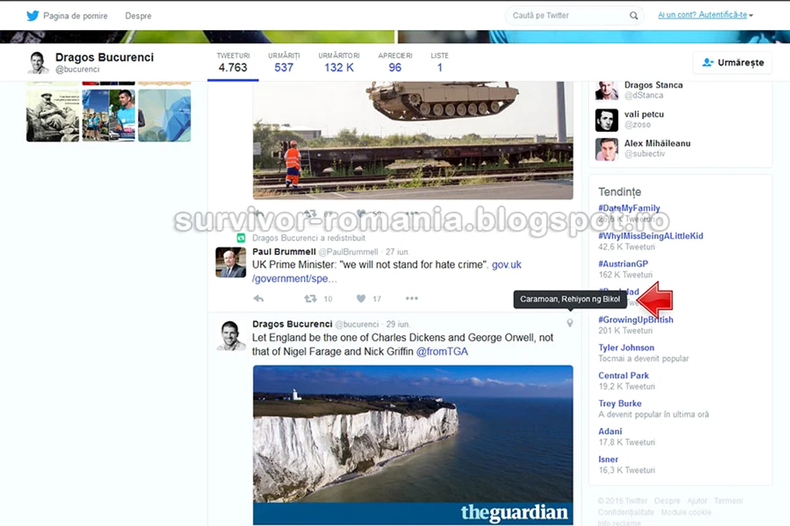Viewport: 790px width, 526px height.
Task: Open Dragos Bucurenci's profile avatar in header
Action: (37, 62)
